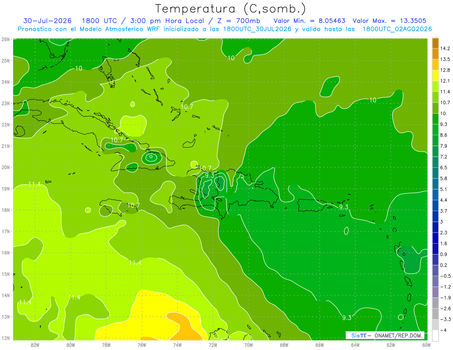Click the '7.2' colorbar label
This screenshot has width=453, height=350.
tap(444, 157)
